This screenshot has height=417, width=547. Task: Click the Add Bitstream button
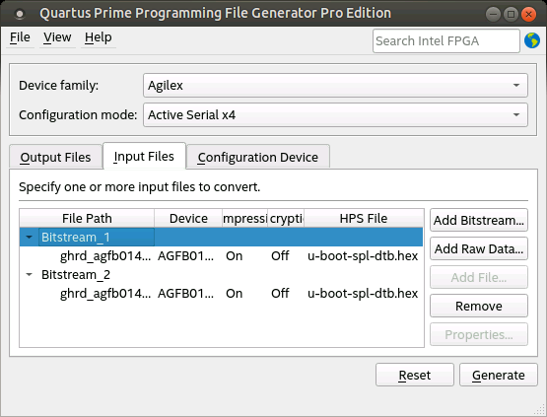point(479,220)
